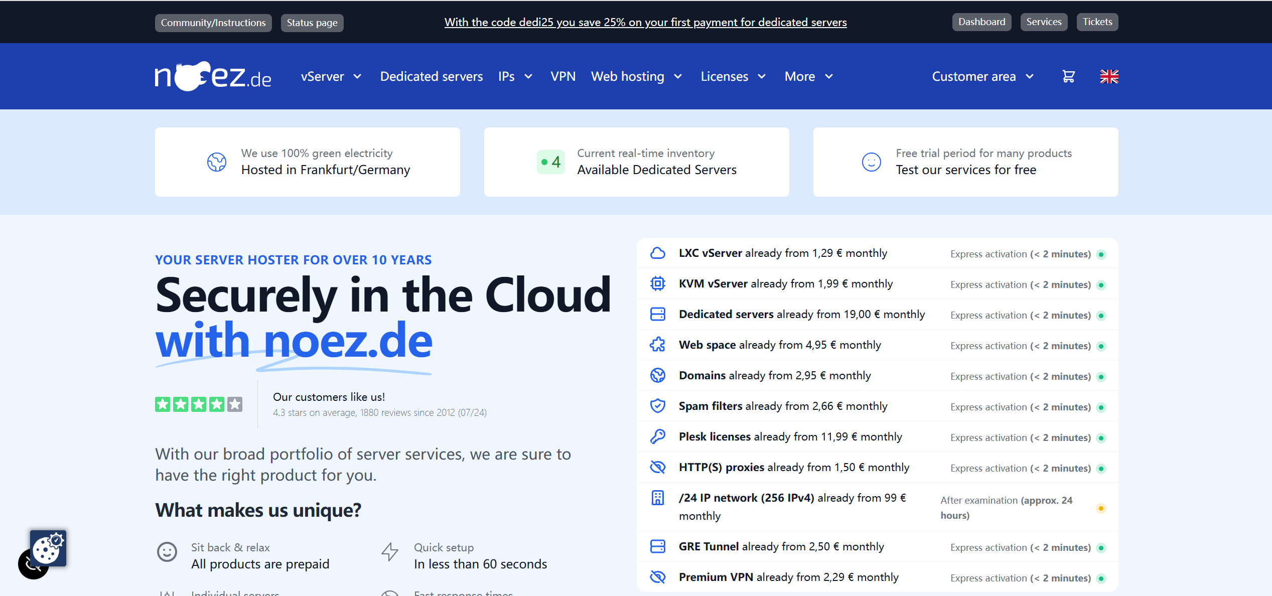Click the shield icon for Spam filters
Viewport: 1272px width, 596px height.
[658, 406]
